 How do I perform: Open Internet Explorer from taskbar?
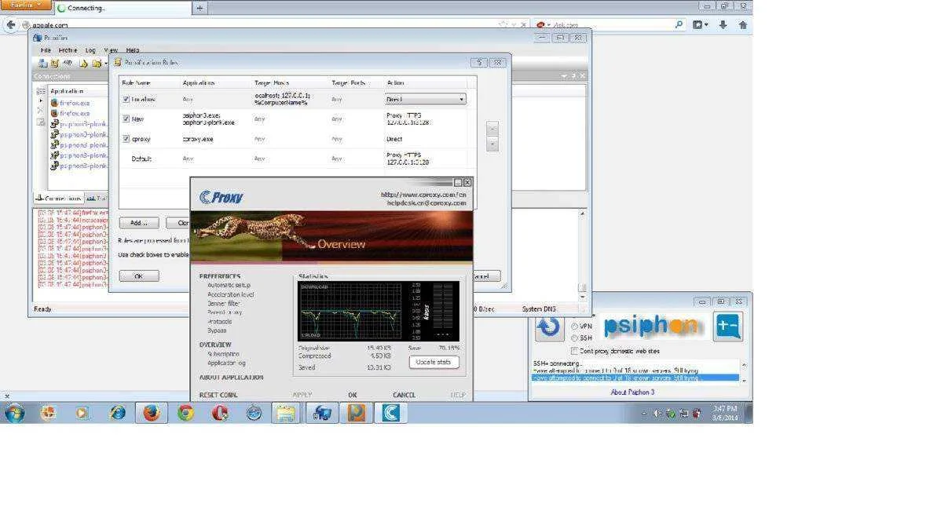[117, 414]
